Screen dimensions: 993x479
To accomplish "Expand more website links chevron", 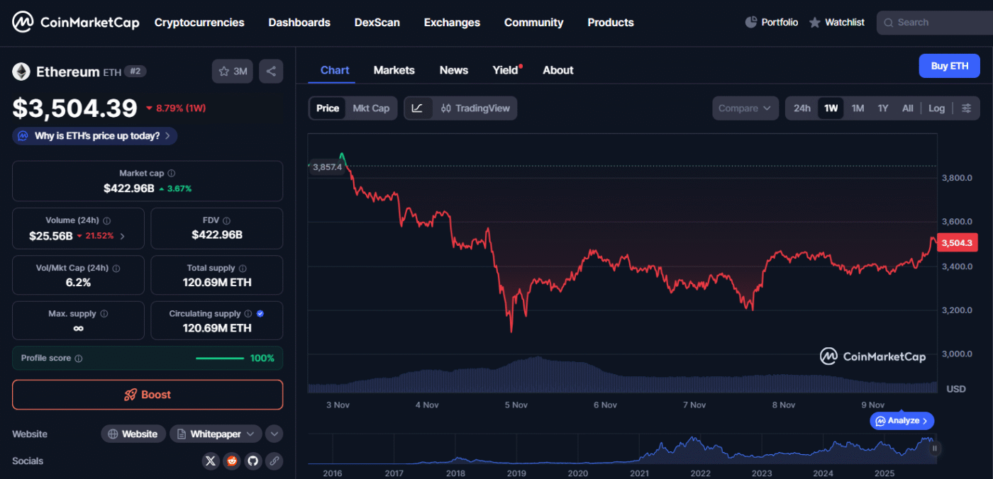I will 274,434.
